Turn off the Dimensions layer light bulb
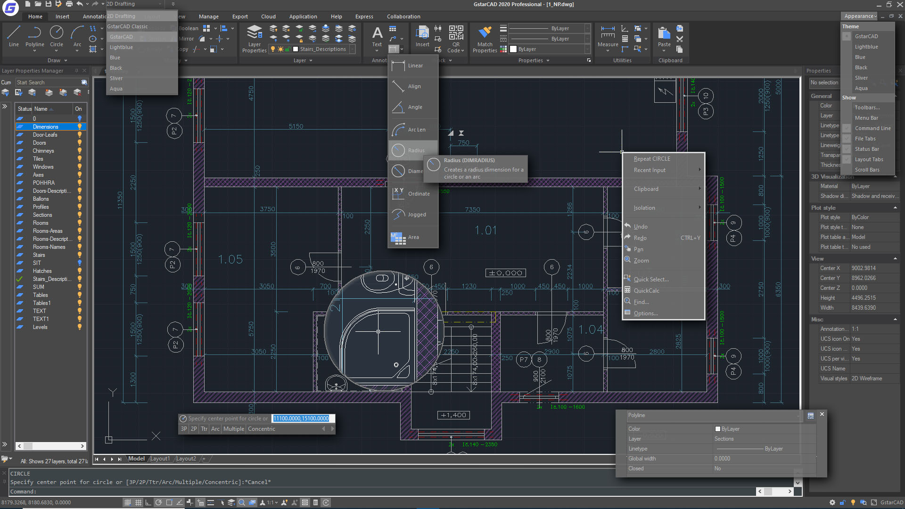Screen dimensions: 905x509 (79, 126)
